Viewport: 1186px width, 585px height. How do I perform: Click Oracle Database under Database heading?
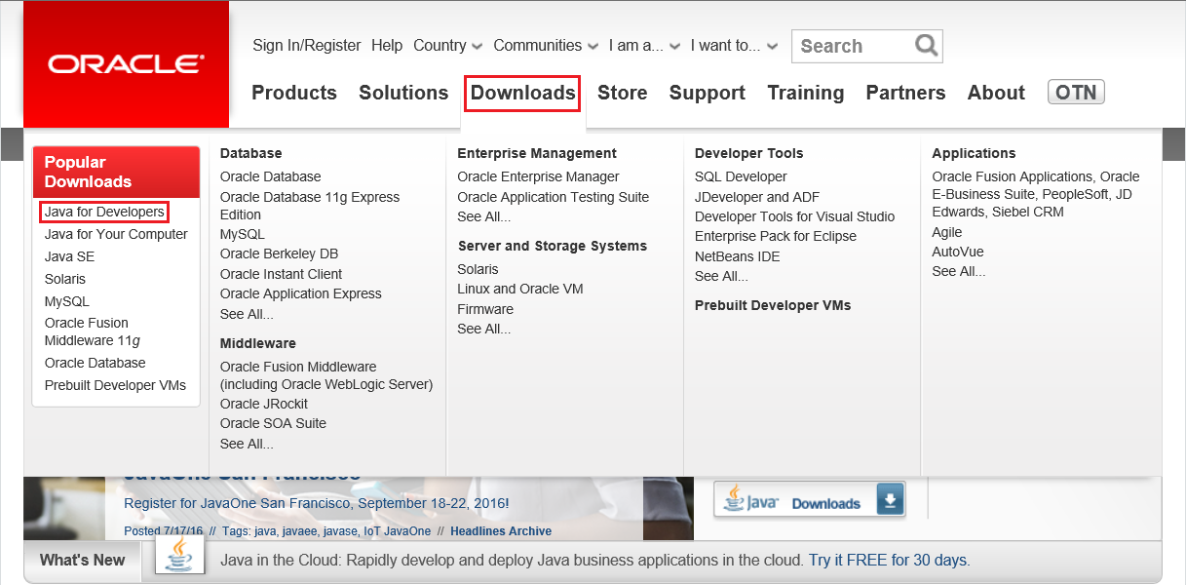270,176
